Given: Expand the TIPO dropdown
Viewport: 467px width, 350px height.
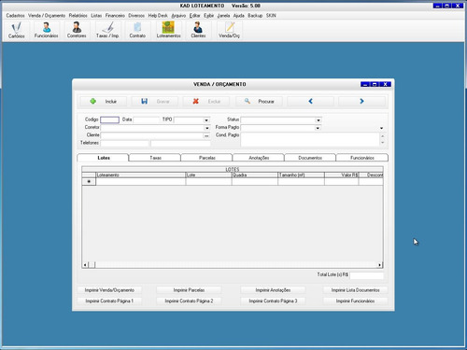Looking at the screenshot, I should [206, 120].
